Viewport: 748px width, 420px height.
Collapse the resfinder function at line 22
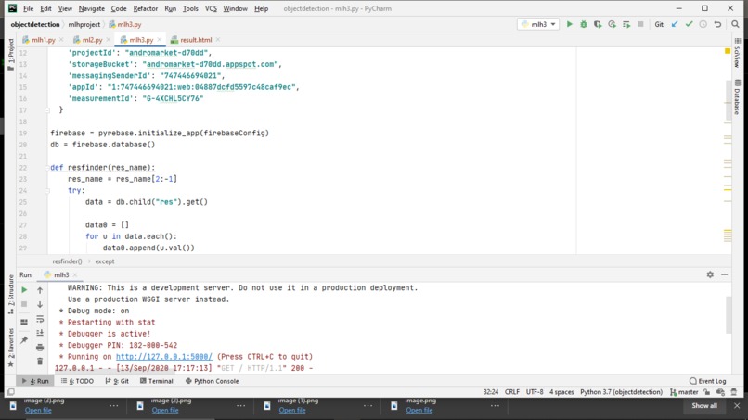pos(47,168)
